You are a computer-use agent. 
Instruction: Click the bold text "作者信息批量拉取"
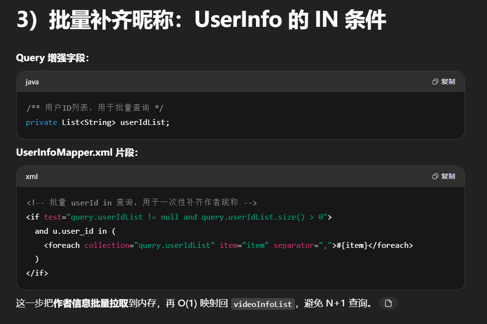point(91,304)
